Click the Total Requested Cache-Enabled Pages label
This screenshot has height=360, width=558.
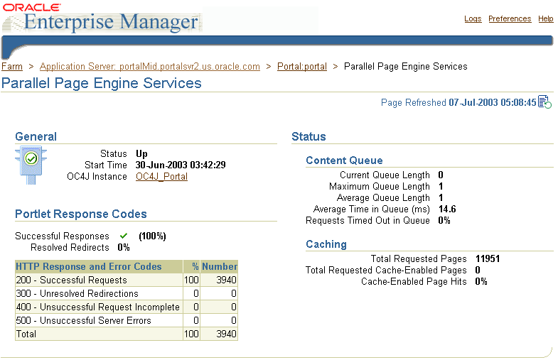[386, 270]
